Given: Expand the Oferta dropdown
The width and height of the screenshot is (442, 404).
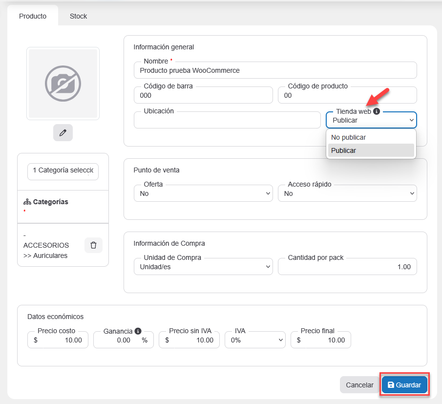Looking at the screenshot, I should tap(203, 193).
